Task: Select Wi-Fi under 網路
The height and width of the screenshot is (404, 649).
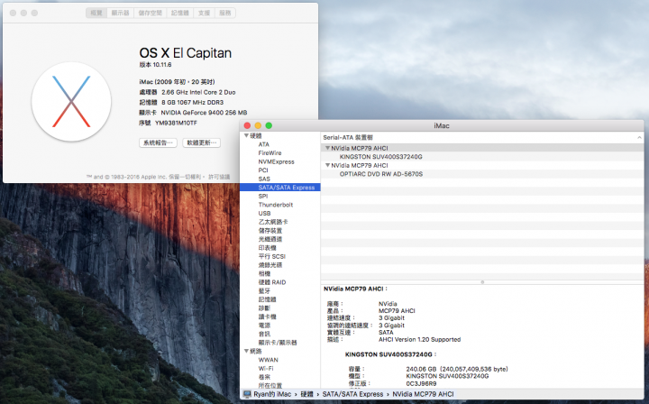Action: tap(266, 369)
